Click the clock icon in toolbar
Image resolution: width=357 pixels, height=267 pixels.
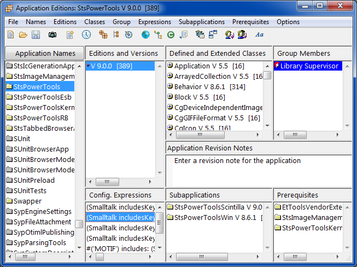tap(86, 35)
